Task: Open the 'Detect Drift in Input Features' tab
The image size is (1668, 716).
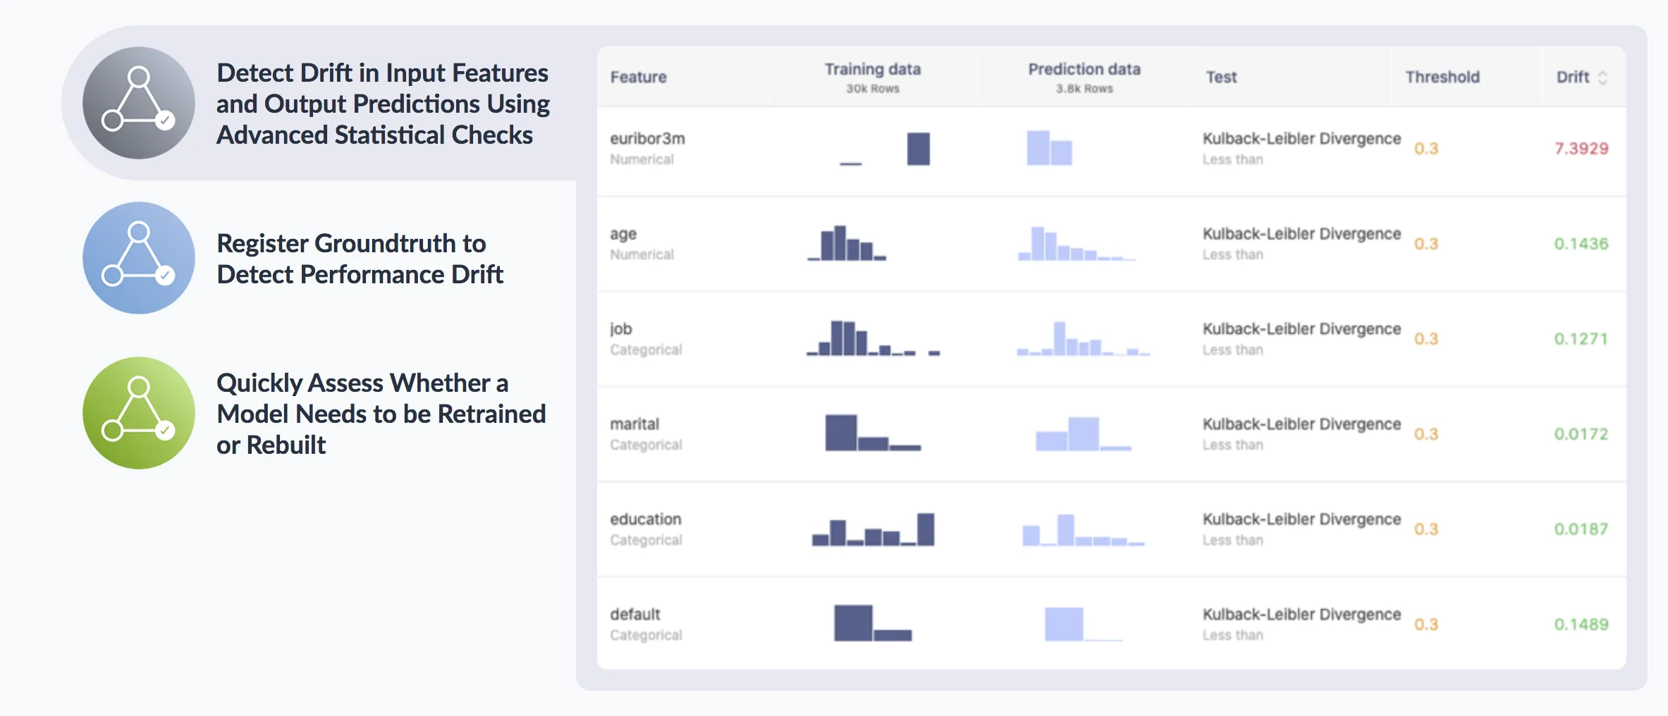Action: 382,104
